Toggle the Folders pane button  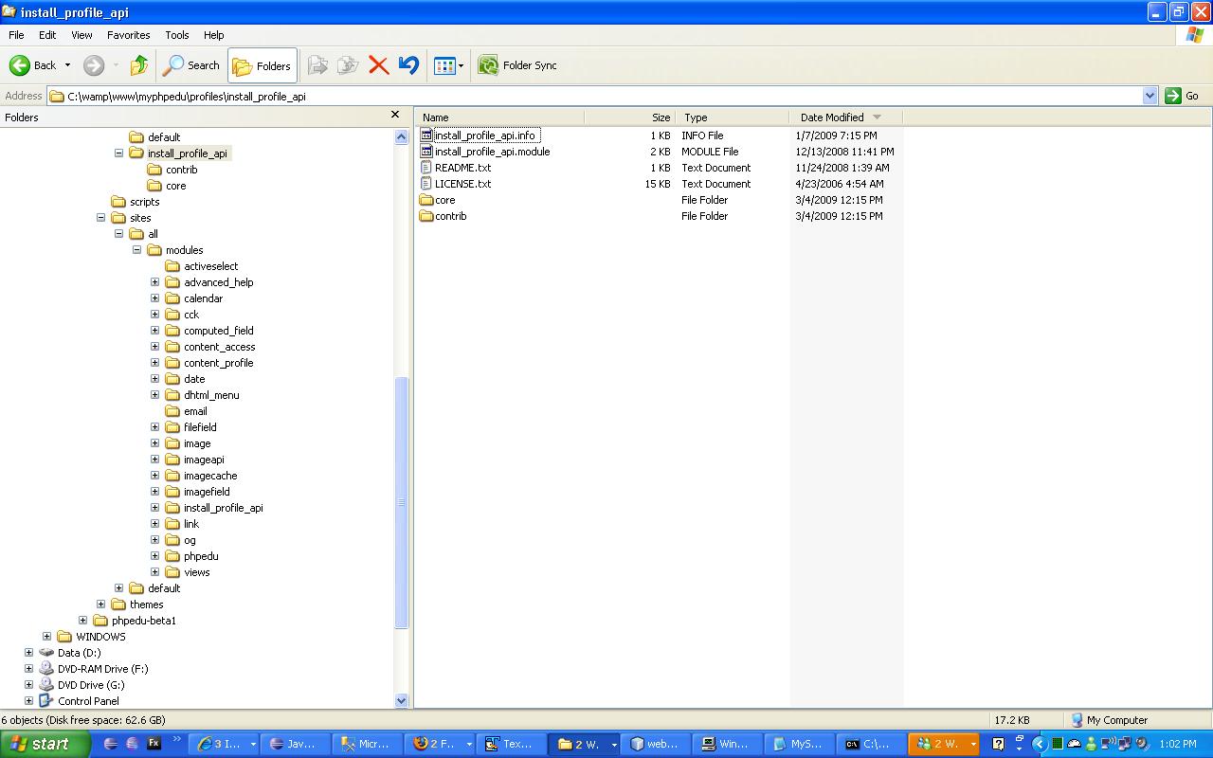[x=263, y=65]
